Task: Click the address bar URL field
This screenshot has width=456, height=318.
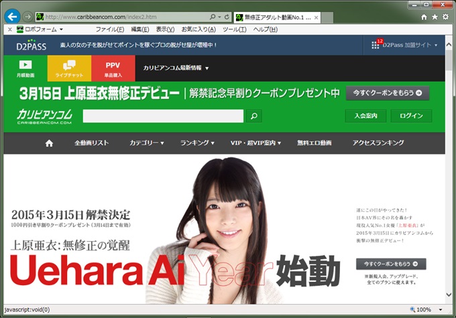Action: tap(122, 17)
